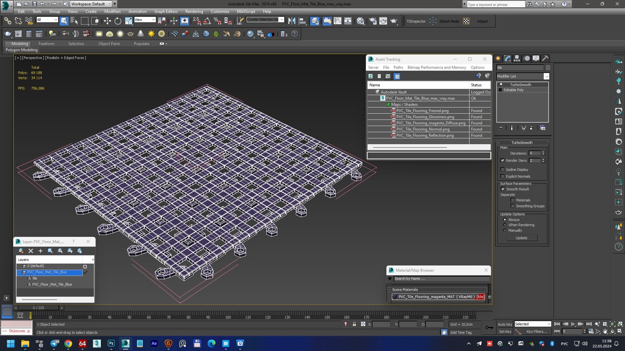
Task: Toggle the Angle Snap icon
Action: [207, 21]
